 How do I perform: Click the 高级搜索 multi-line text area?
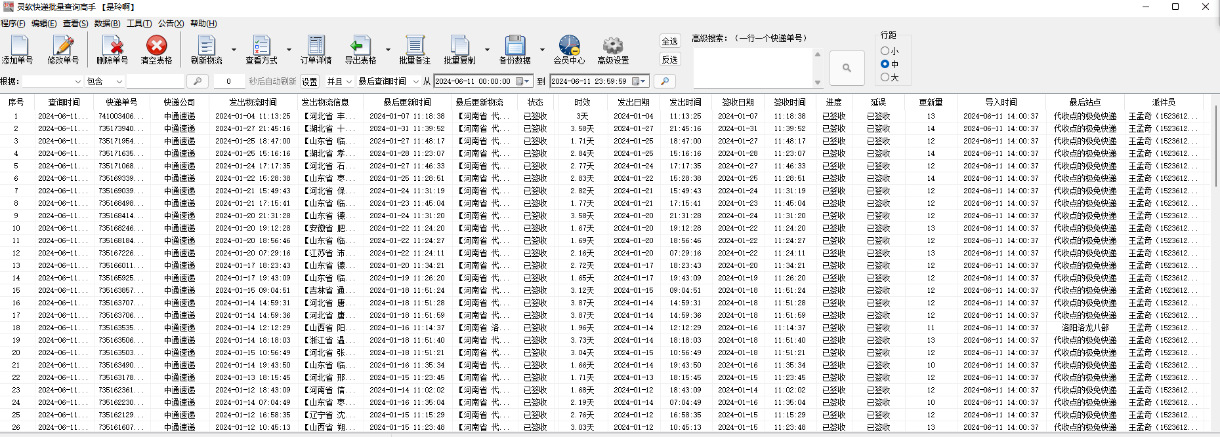point(753,68)
